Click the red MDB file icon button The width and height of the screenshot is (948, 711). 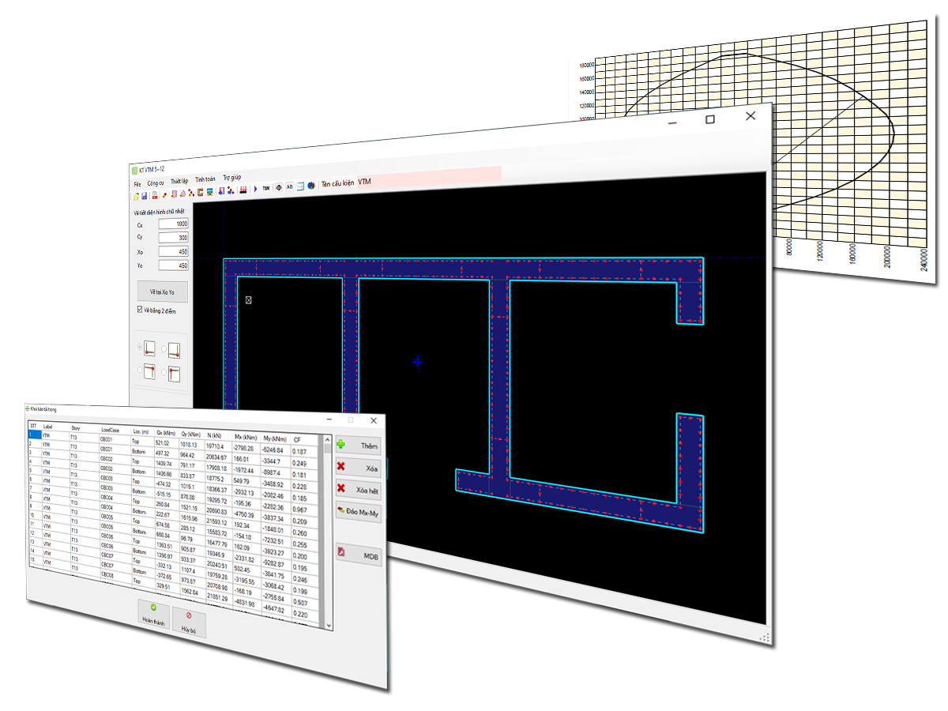click(359, 555)
